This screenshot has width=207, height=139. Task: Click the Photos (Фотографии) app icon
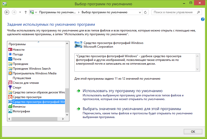tap(10, 111)
